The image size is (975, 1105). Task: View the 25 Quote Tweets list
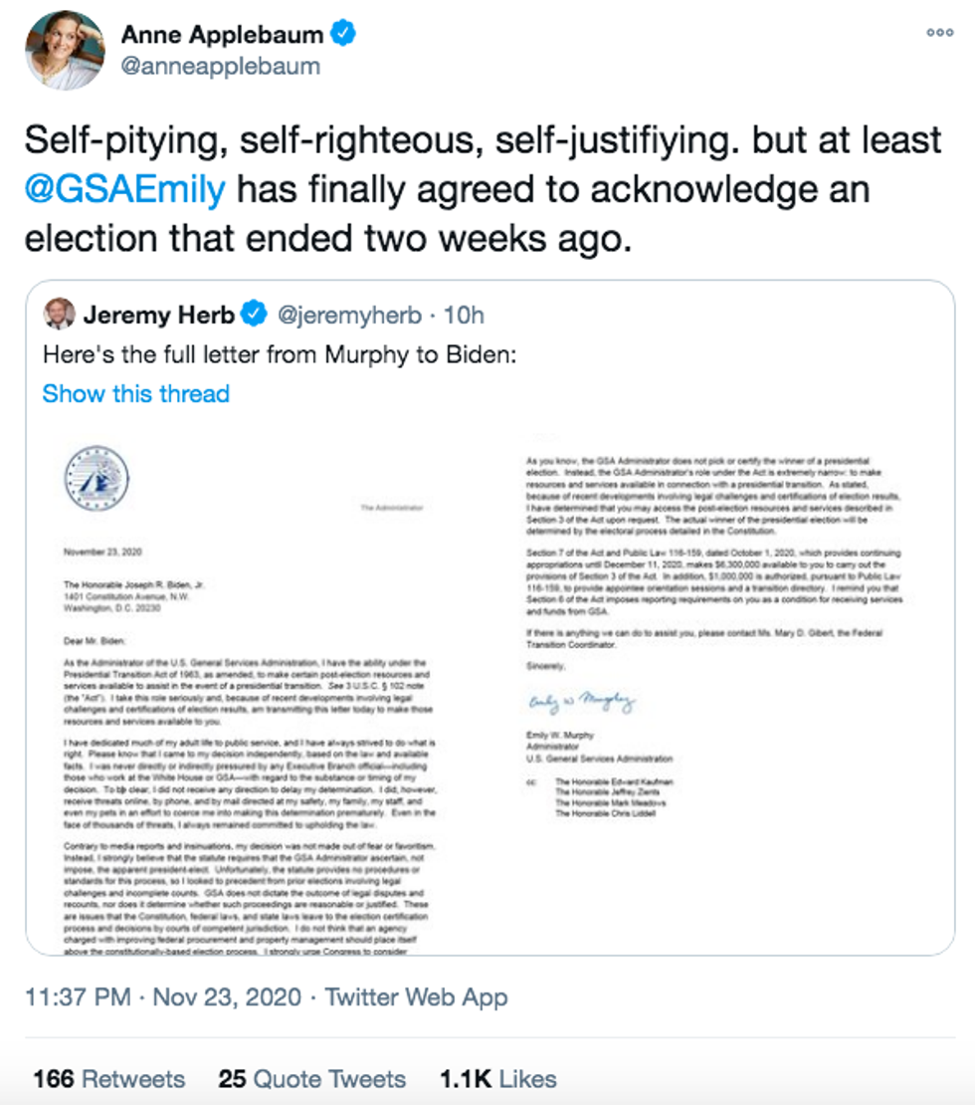click(311, 1079)
